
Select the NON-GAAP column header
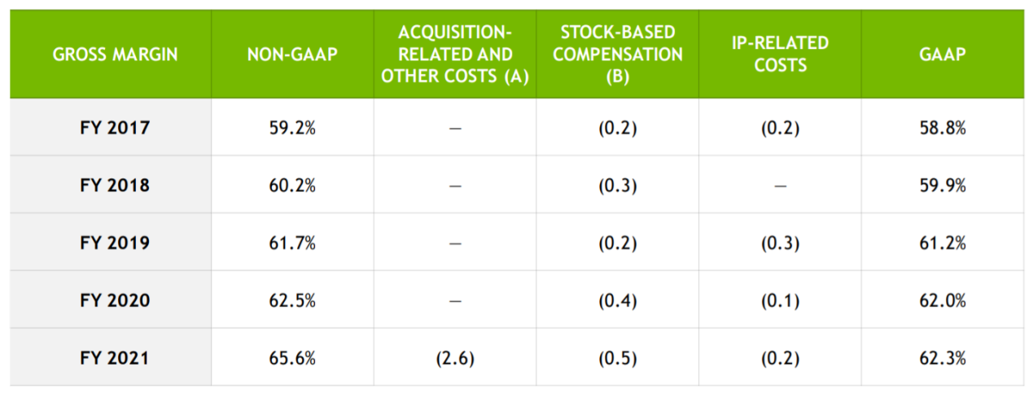click(292, 55)
